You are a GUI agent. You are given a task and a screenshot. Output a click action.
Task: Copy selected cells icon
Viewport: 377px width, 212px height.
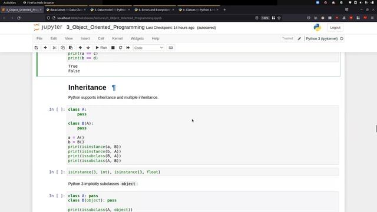click(62, 48)
